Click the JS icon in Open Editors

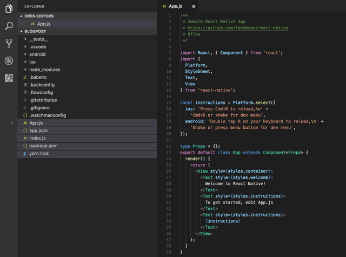[x=32, y=24]
